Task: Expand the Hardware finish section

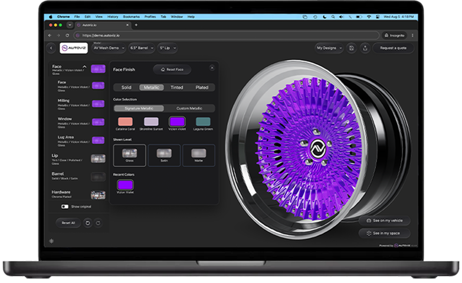Action: (x=78, y=195)
